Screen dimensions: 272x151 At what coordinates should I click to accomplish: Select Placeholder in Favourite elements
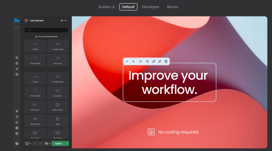[35, 60]
